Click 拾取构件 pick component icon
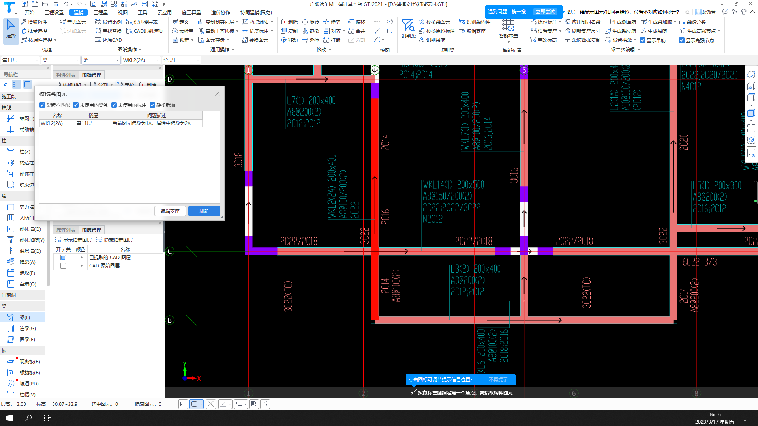 click(34, 22)
